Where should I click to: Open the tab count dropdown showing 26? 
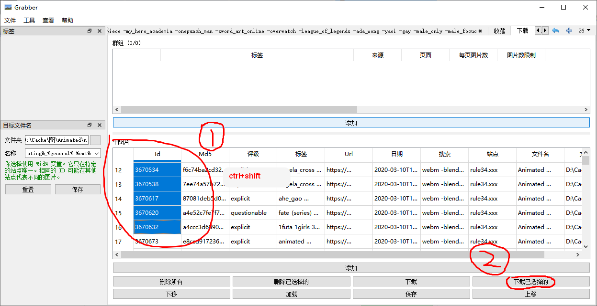(x=585, y=31)
